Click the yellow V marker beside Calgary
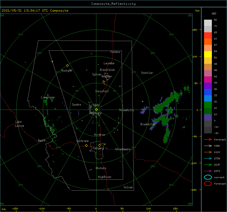This screenshot has height=212, width=227. [105, 144]
